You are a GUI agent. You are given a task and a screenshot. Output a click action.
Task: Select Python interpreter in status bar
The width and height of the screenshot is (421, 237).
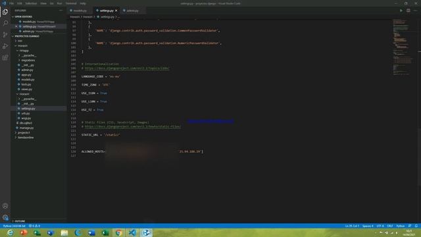14,226
